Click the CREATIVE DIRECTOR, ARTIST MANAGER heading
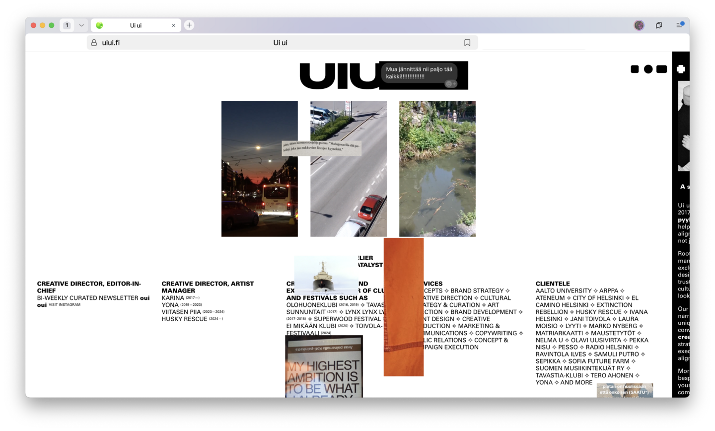 [x=208, y=287]
